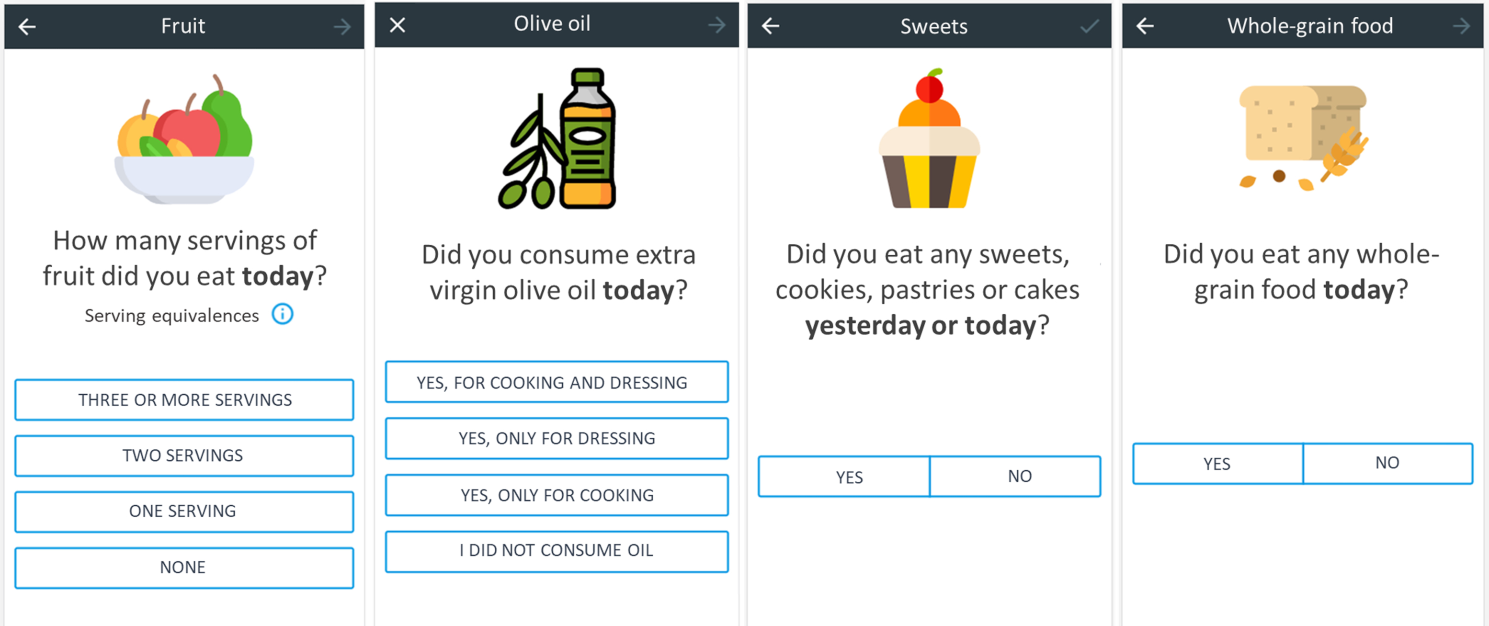The image size is (1489, 626).
Task: Close the Olive oil screen
Action: click(398, 25)
